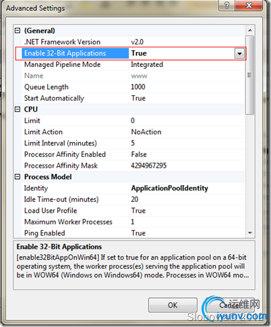The image size is (271, 327).
Task: Click the (General) category header
Action: click(40, 30)
